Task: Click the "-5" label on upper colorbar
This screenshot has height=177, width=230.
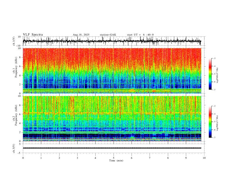Action: pyautogui.click(x=214, y=74)
